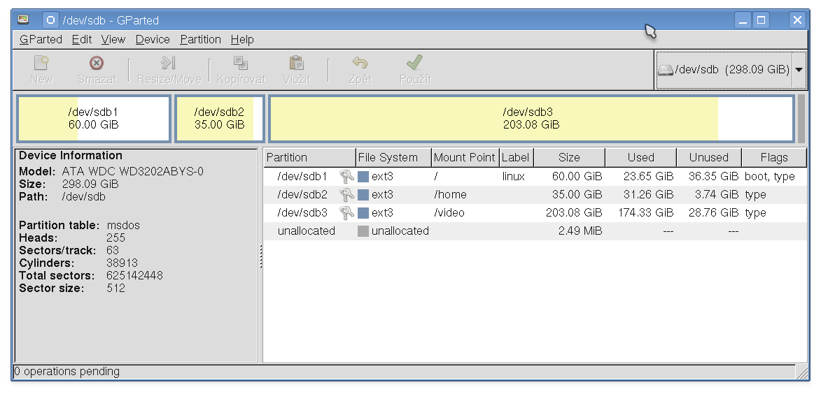Open the Partition menu
This screenshot has height=394, width=821.
click(200, 40)
